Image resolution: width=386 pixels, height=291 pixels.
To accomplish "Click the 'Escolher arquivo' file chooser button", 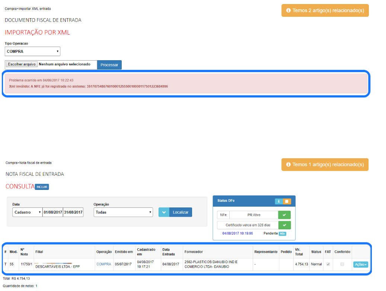I will pos(22,64).
